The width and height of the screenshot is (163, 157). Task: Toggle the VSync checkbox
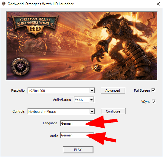pyautogui.click(x=154, y=101)
